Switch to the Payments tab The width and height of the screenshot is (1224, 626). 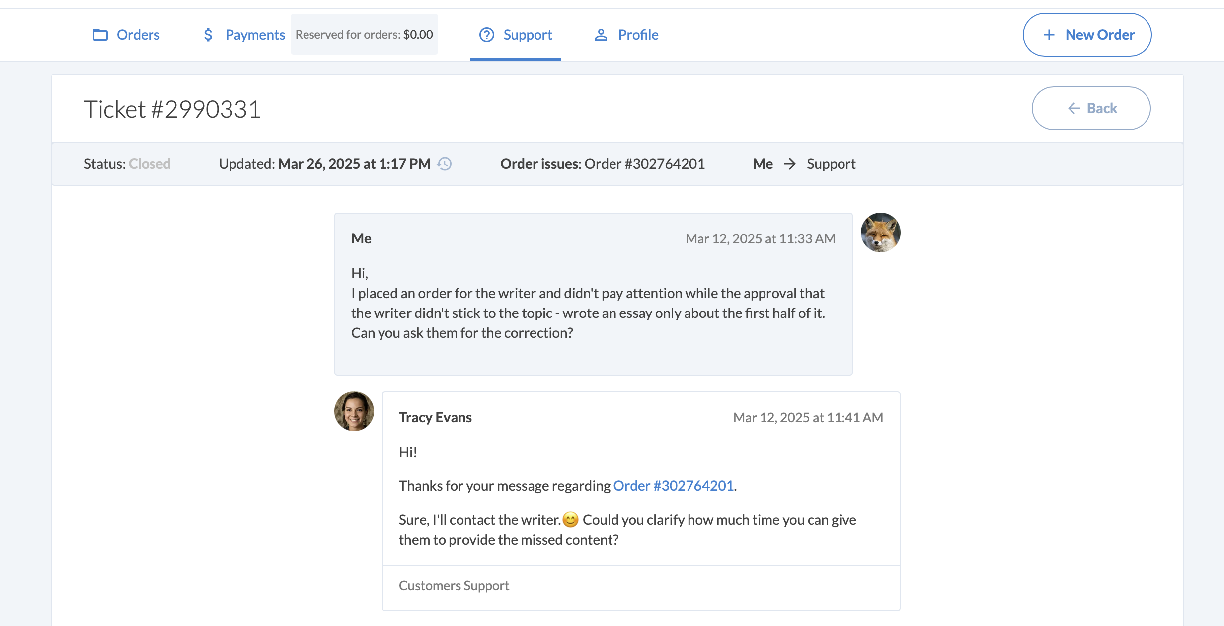click(x=255, y=35)
